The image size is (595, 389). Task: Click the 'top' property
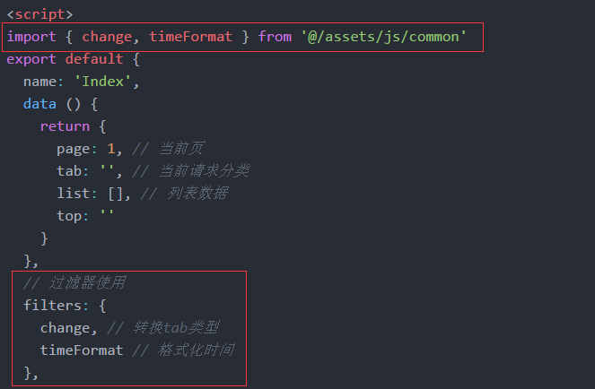click(x=69, y=216)
